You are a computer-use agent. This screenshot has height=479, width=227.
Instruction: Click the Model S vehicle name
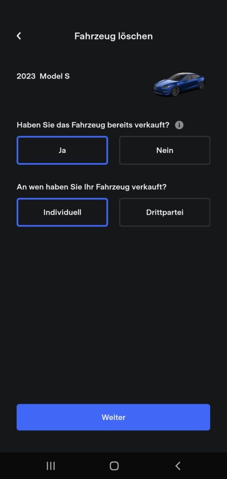pos(55,76)
